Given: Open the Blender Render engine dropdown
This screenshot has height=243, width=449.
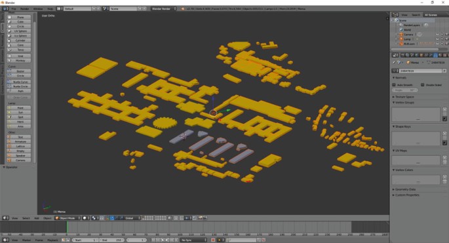Looking at the screenshot, I should [x=163, y=9].
